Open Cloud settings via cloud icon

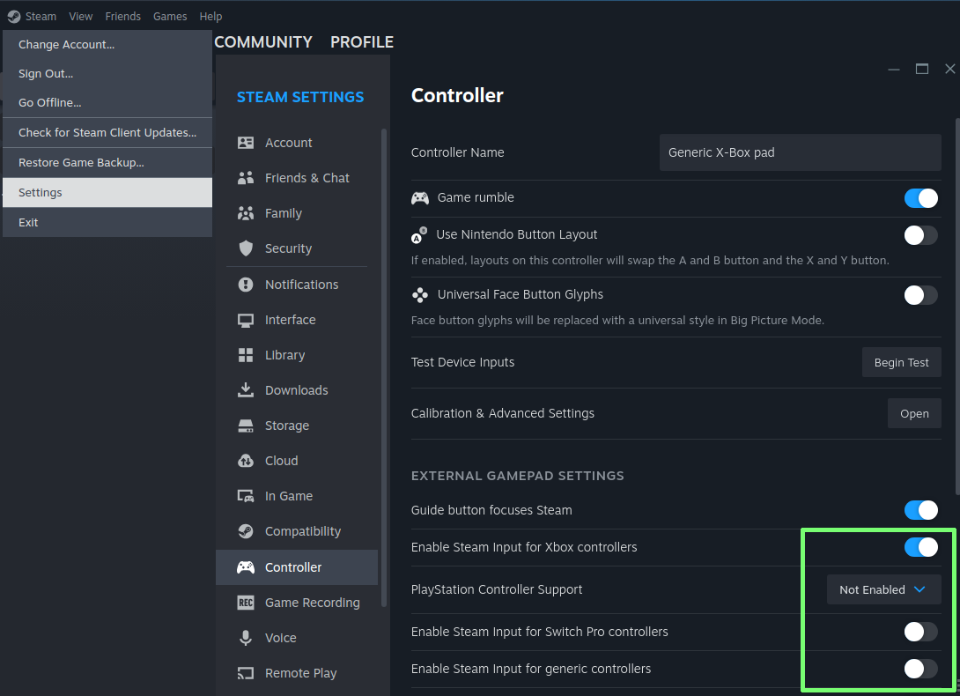point(247,461)
